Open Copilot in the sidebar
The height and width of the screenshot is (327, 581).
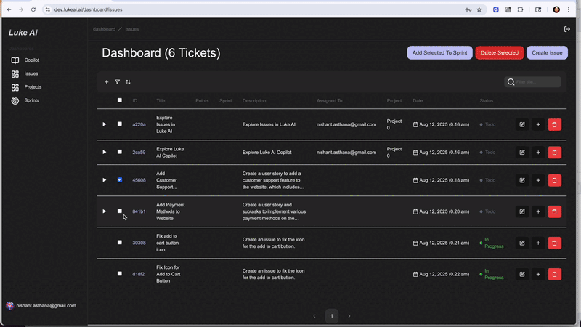point(31,60)
